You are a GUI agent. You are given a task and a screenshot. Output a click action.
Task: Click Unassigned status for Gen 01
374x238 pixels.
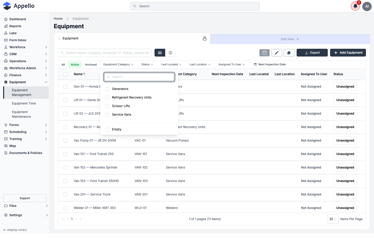(x=345, y=87)
